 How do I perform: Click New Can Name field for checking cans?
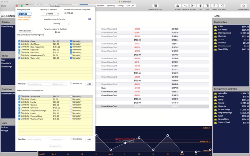tap(39, 84)
